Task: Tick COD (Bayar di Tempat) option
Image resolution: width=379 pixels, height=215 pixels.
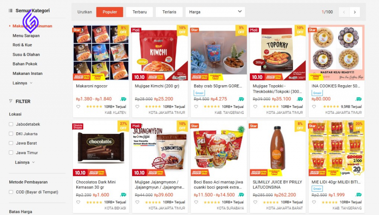Action: tap(11, 192)
